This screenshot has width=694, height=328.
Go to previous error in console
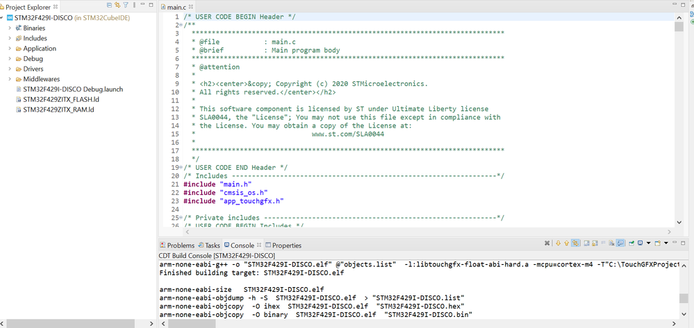(x=567, y=243)
